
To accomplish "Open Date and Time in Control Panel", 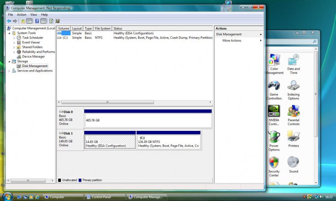I will 293,64.
